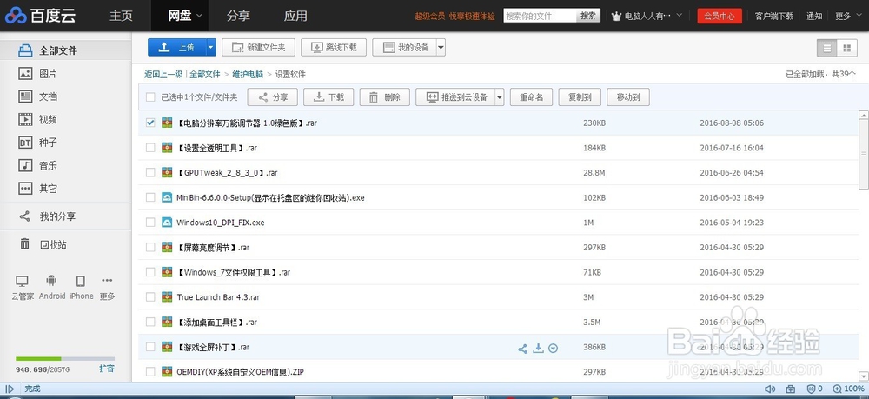This screenshot has height=399, width=869.
Task: Check the GPUTweak_2_8_3_0 file checkbox
Action: (x=150, y=173)
